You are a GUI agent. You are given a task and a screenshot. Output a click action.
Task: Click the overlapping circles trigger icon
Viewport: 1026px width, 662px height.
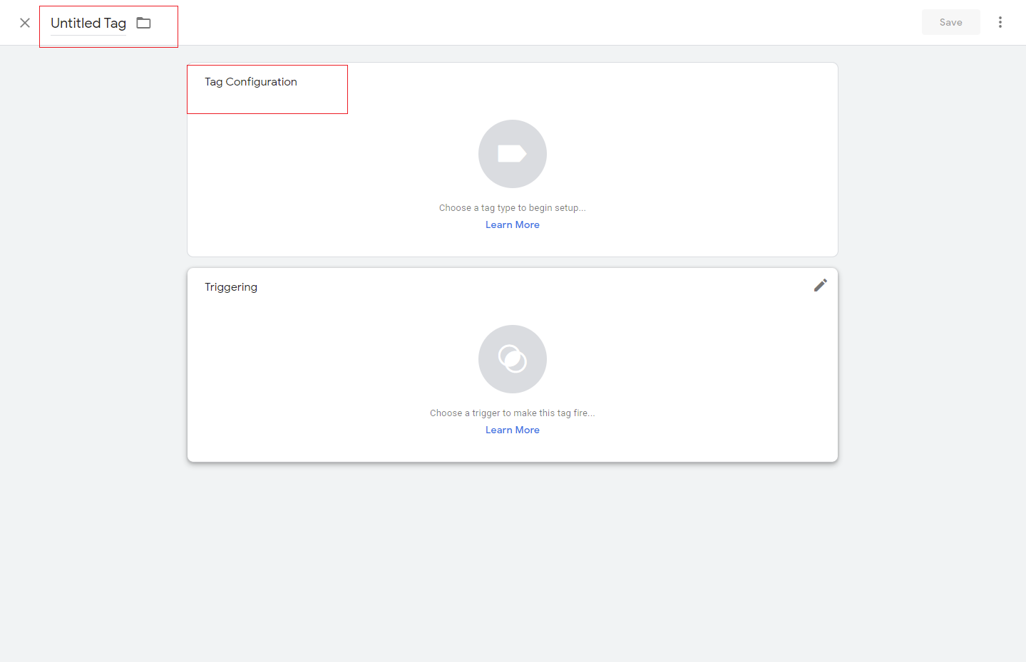pyautogui.click(x=512, y=359)
